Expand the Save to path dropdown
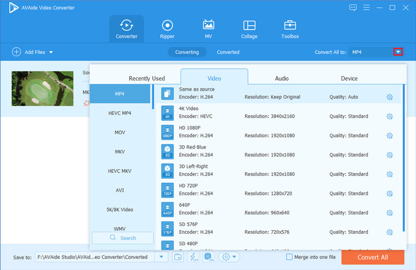 [x=161, y=257]
